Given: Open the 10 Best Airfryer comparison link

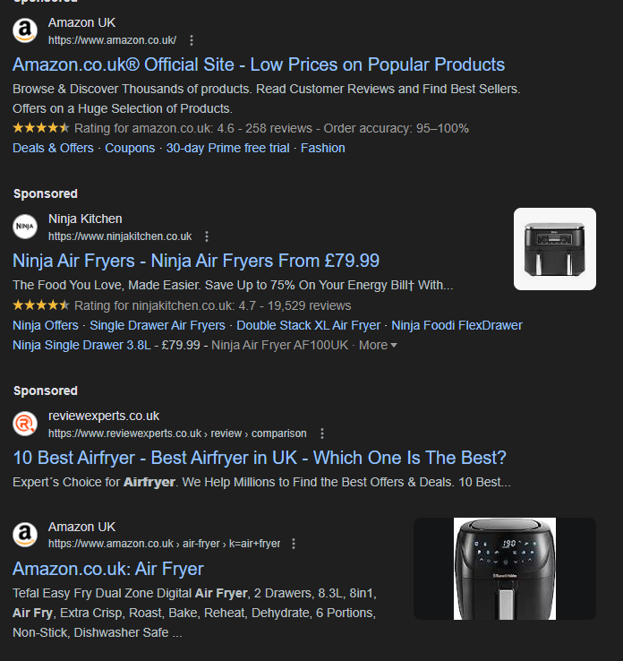Looking at the screenshot, I should [x=260, y=458].
